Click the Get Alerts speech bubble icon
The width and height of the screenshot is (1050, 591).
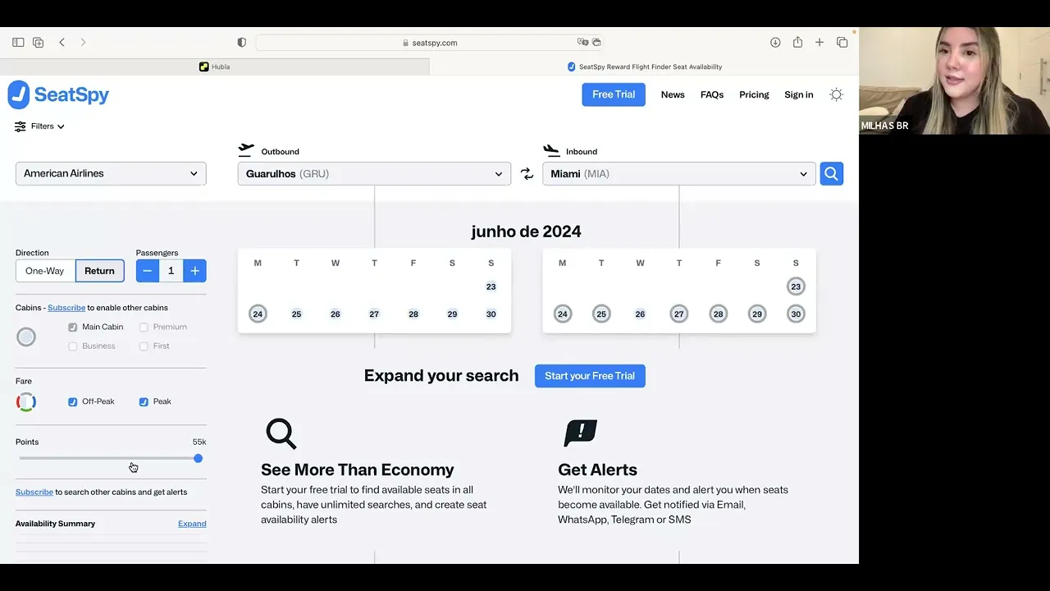coord(581,433)
